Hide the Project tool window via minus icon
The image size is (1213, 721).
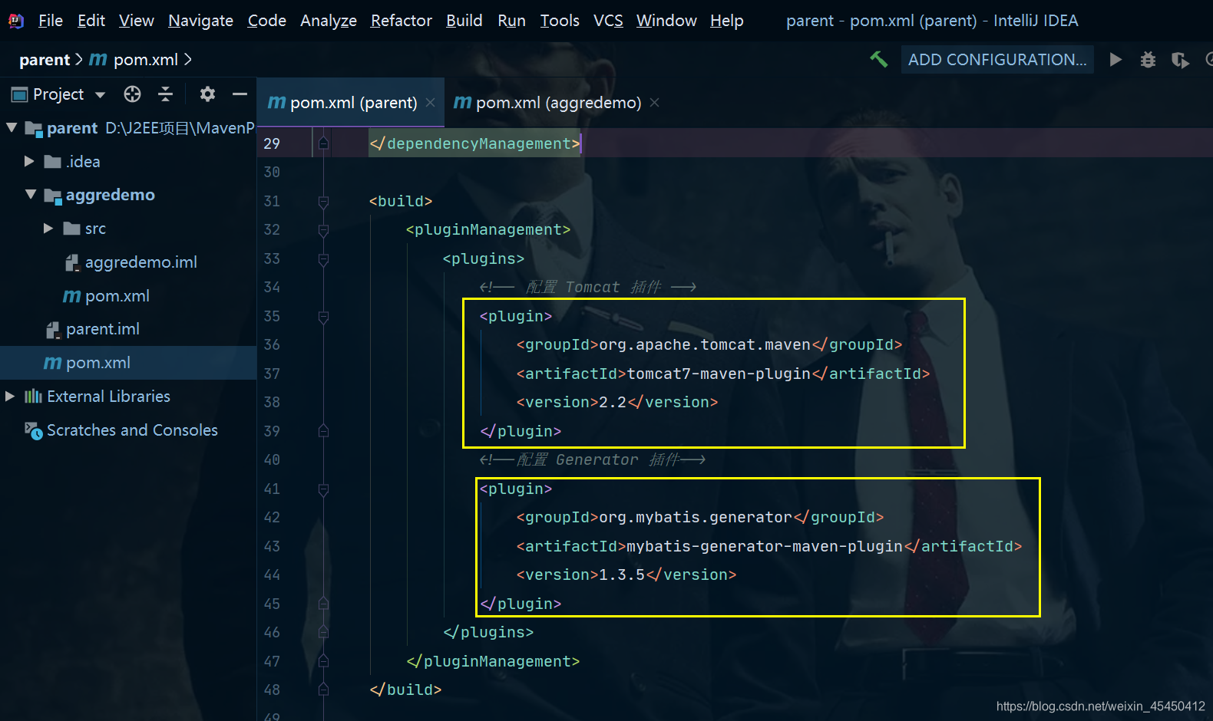240,94
